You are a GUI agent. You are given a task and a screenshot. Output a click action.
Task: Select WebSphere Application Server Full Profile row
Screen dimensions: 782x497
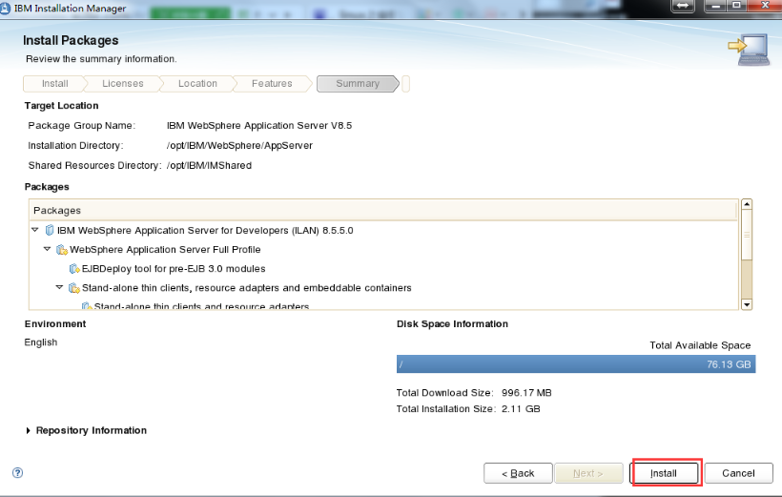pyautogui.click(x=165, y=250)
